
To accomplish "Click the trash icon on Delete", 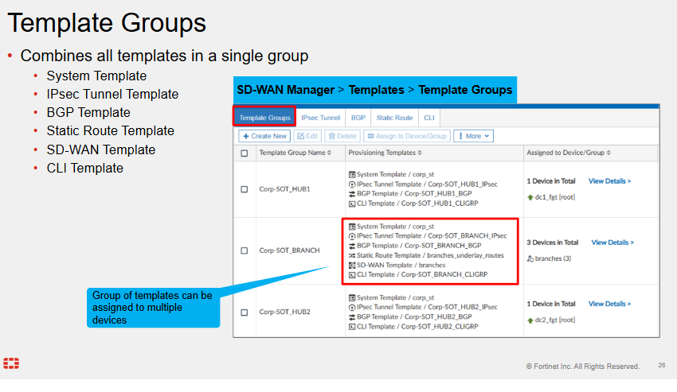I will (x=331, y=136).
